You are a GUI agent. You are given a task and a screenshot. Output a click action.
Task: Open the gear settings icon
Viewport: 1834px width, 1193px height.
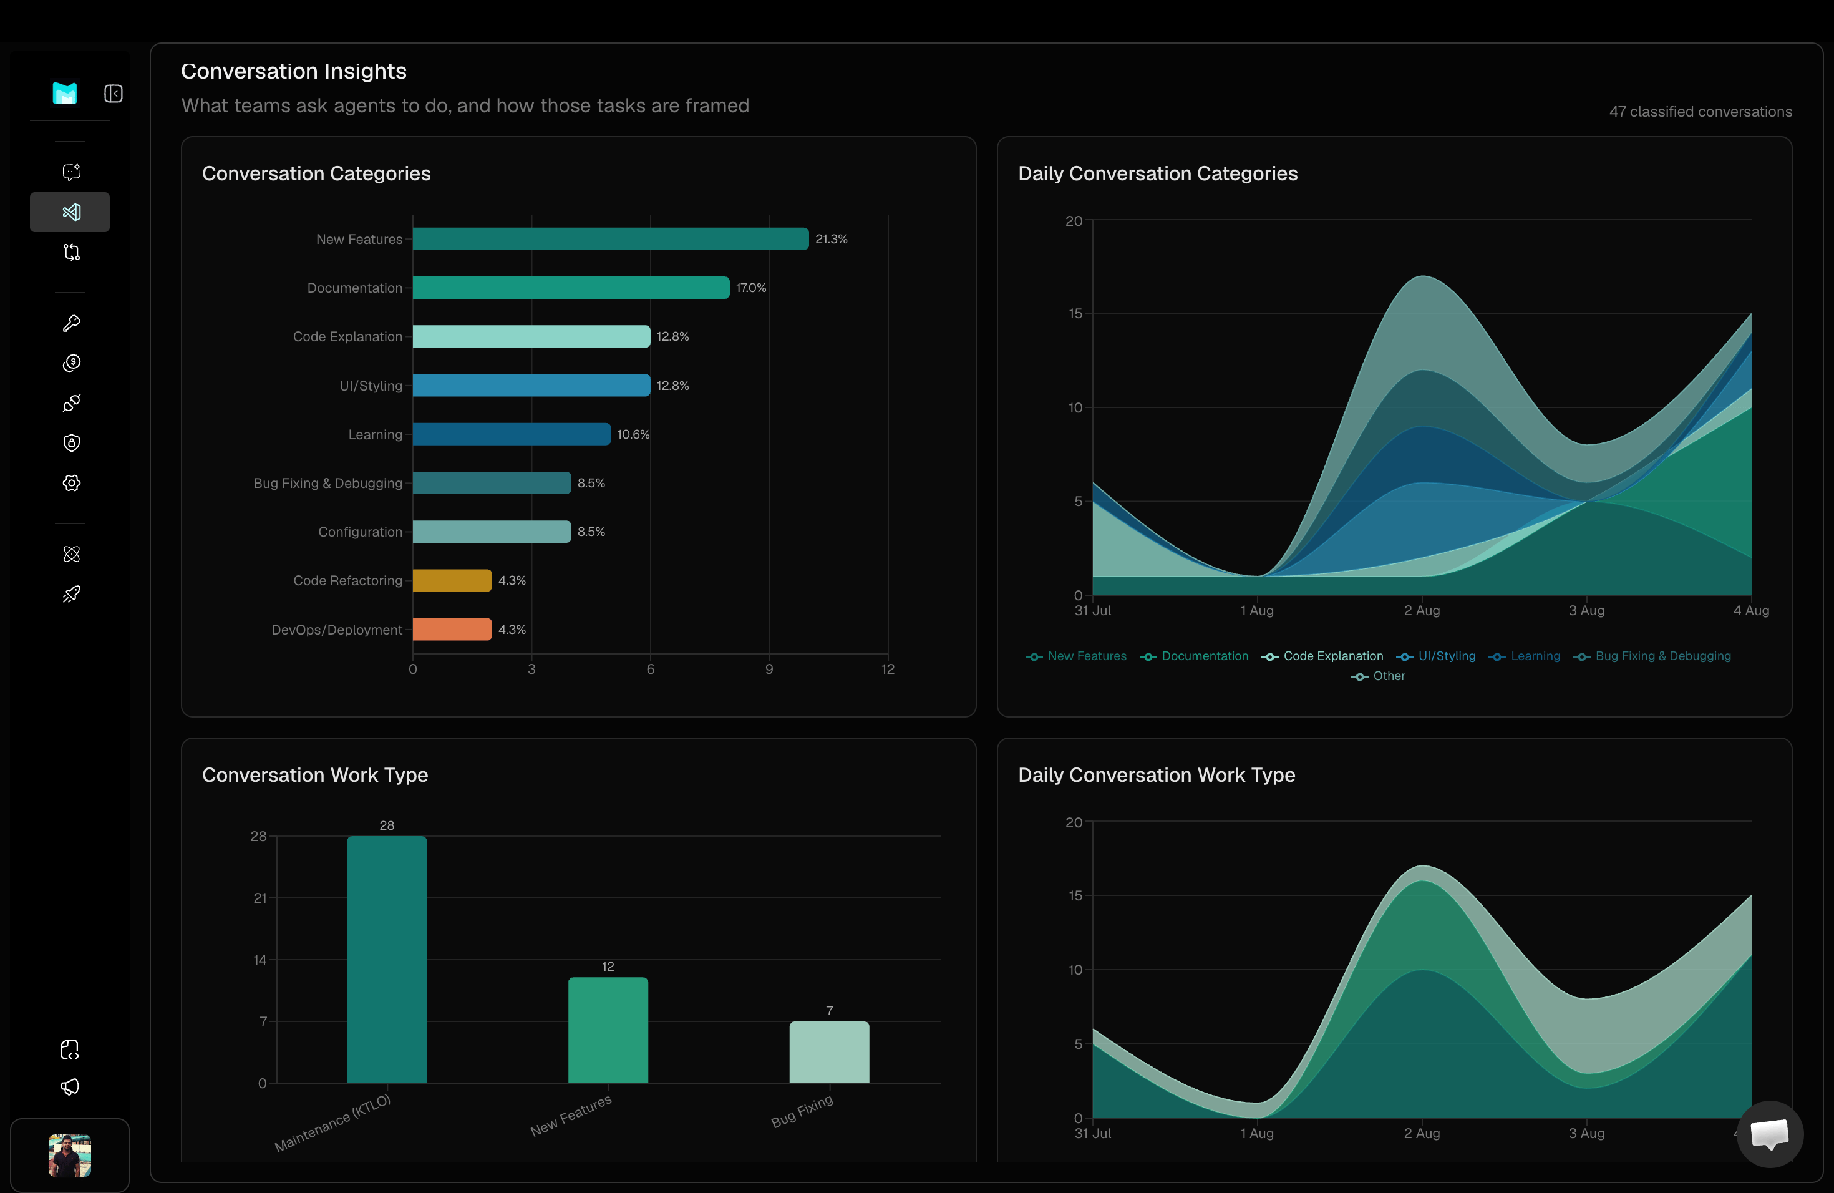click(x=72, y=483)
